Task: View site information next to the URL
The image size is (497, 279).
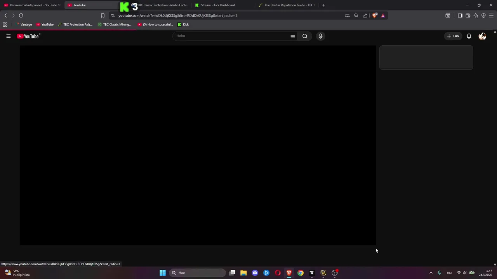Action: [x=113, y=15]
